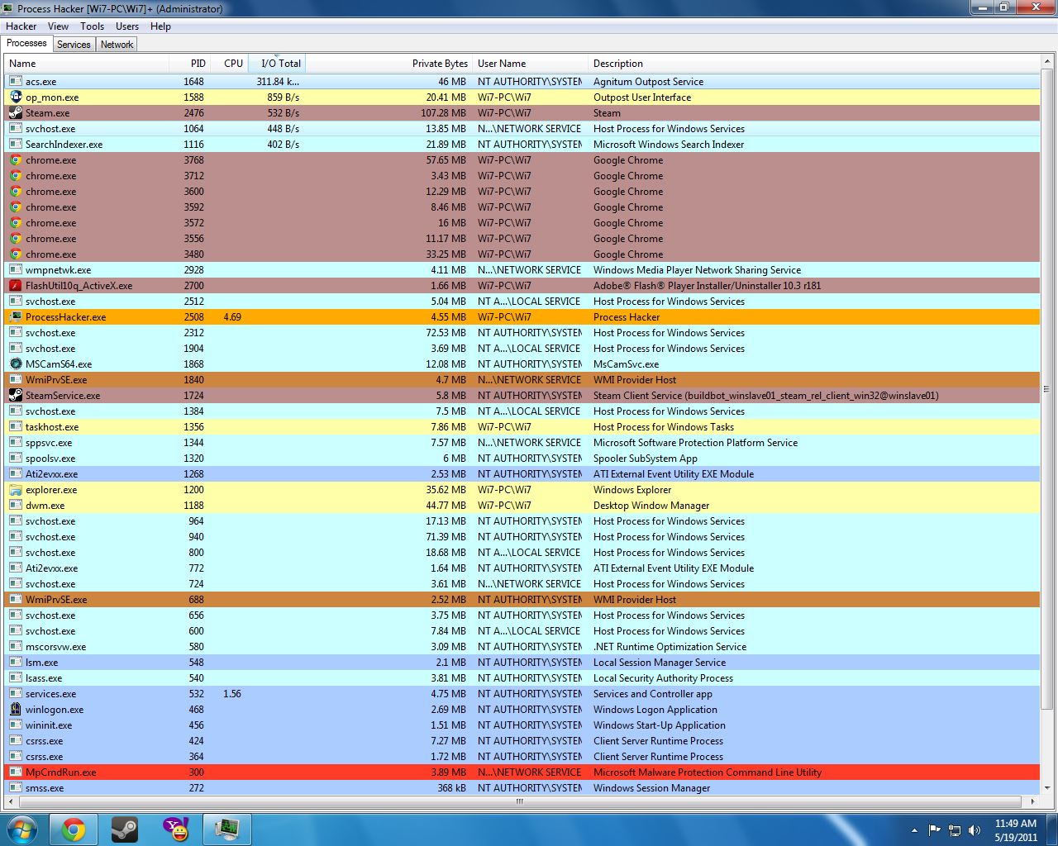This screenshot has width=1058, height=846.
Task: Open Yahoo Messenger from the taskbar
Action: pos(176,829)
